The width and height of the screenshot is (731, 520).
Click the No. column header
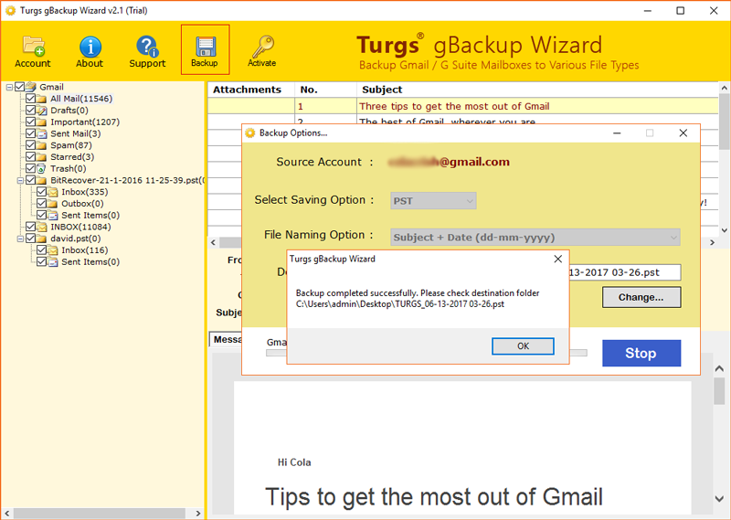(x=325, y=90)
